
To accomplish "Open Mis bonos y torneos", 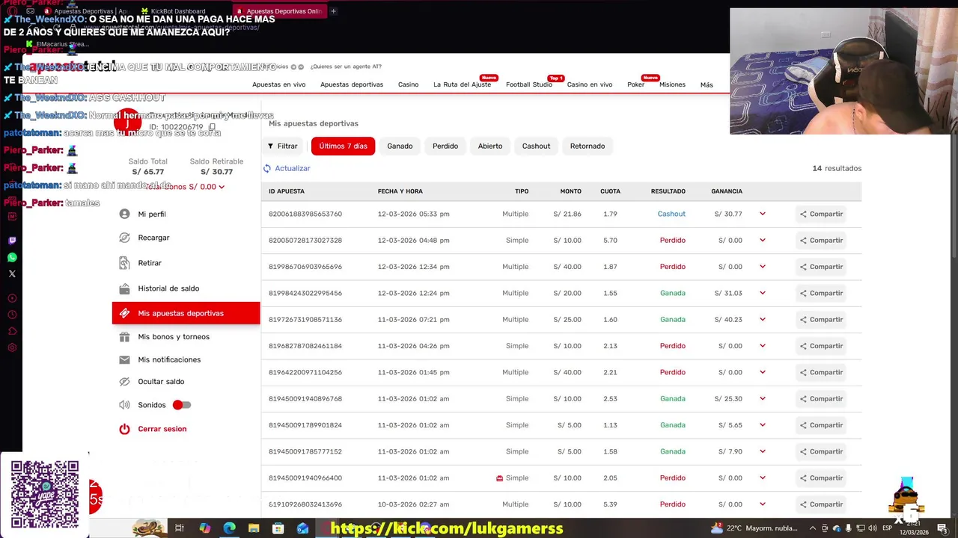I will coord(174,337).
